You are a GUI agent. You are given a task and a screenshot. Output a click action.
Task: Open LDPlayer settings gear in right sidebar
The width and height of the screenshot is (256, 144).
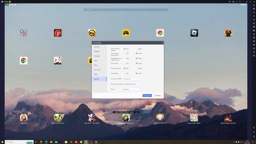[x=254, y=5]
